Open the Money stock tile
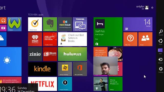Image resolution: width=164 pixels, height=92 pixels. [x=116, y=84]
